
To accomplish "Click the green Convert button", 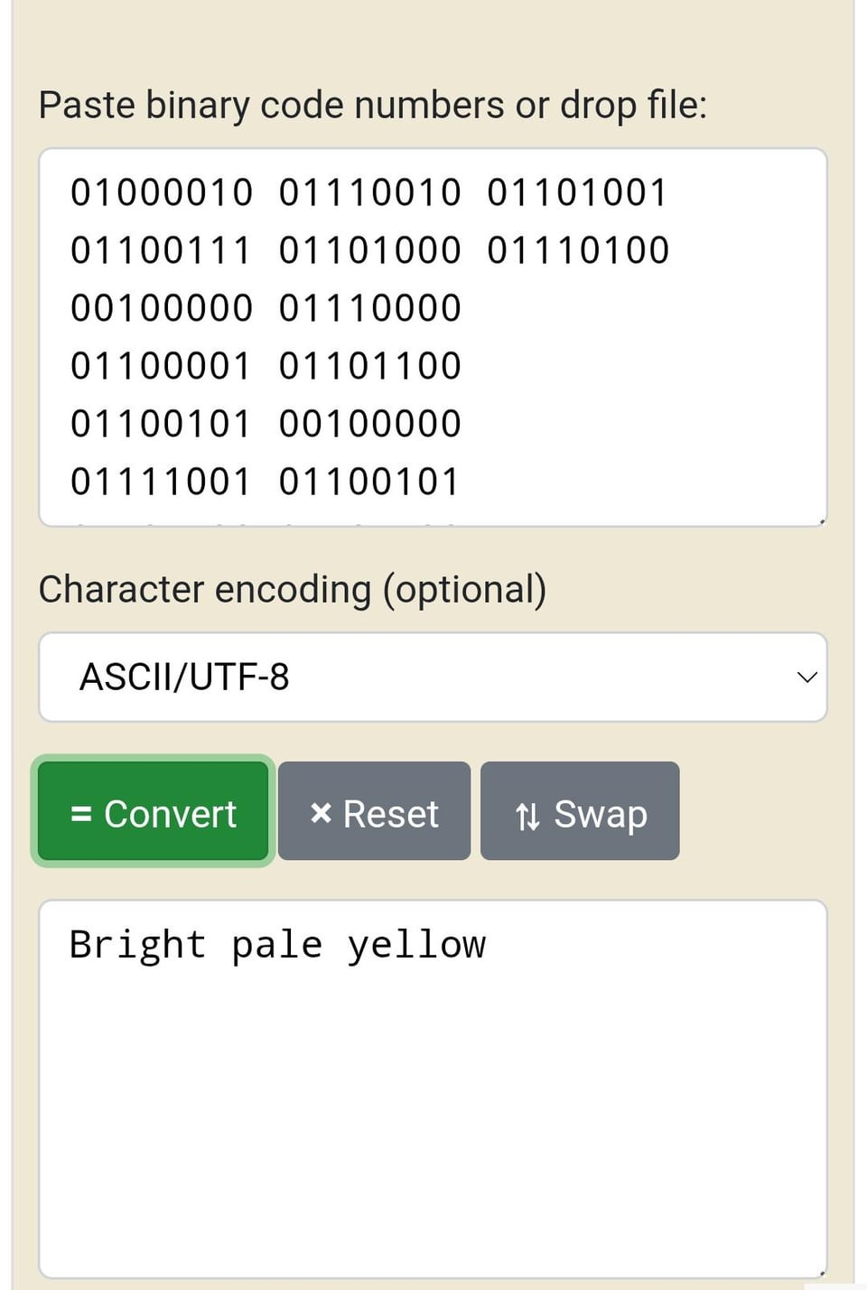I will tap(153, 811).
